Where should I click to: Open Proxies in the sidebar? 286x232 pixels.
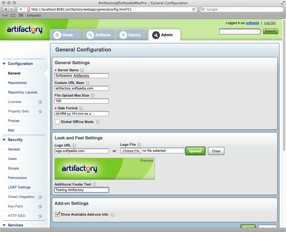pos(14,121)
